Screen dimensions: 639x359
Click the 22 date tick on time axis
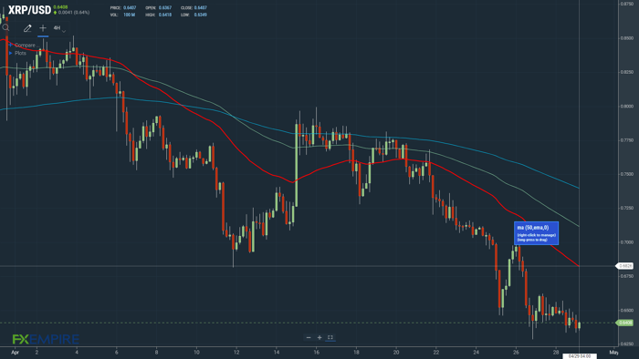coord(436,352)
